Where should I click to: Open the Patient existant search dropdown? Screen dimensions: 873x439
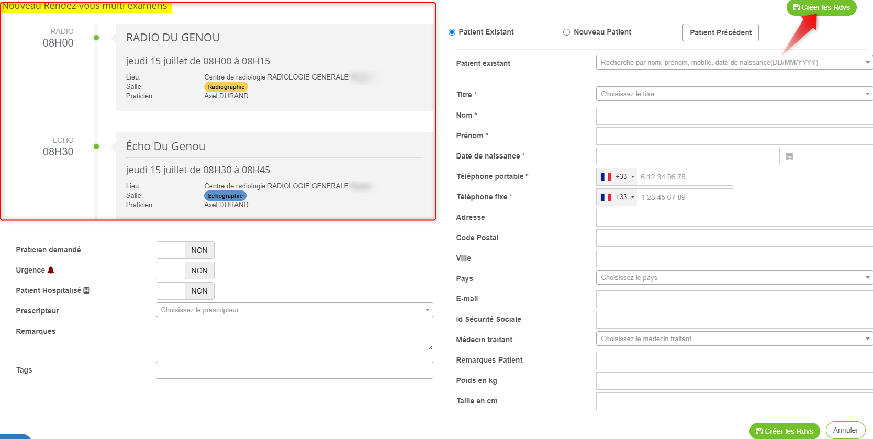click(x=734, y=62)
